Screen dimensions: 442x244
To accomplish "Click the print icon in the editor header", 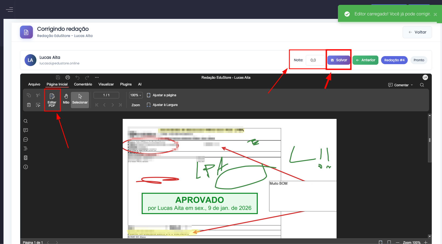I will (68, 77).
